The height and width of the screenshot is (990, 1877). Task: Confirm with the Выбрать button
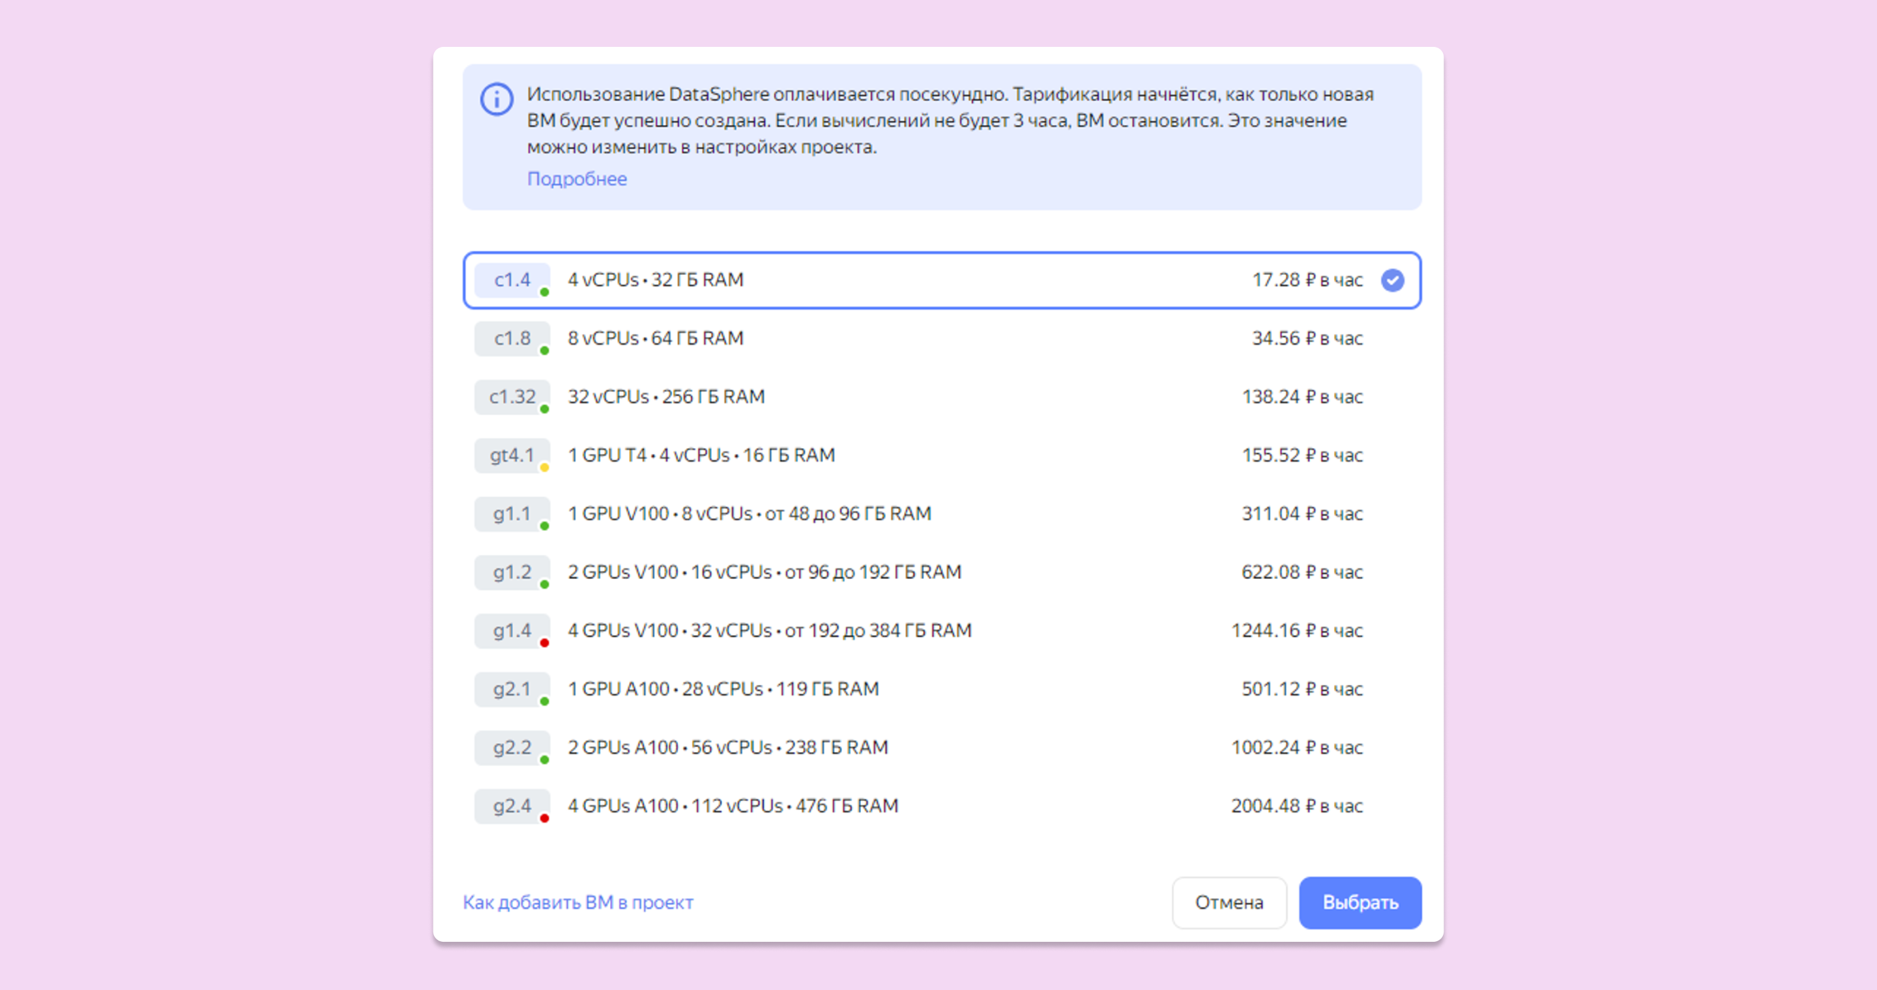point(1360,903)
